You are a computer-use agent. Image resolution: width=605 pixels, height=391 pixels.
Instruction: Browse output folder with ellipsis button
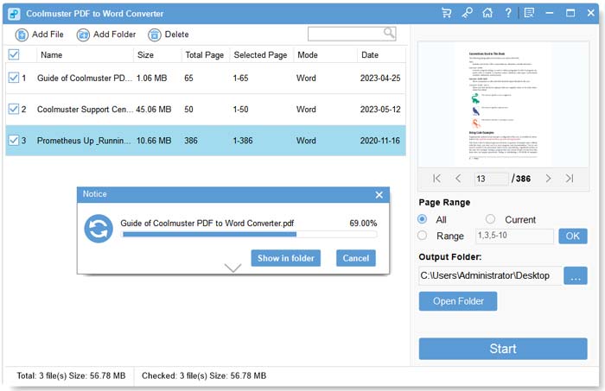tap(576, 276)
